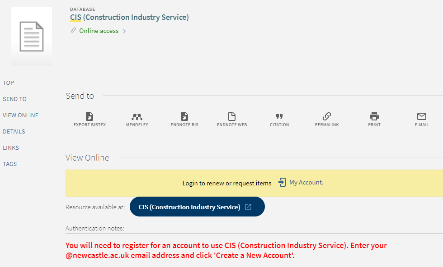Print this record
The image size is (443, 267).
click(x=374, y=117)
